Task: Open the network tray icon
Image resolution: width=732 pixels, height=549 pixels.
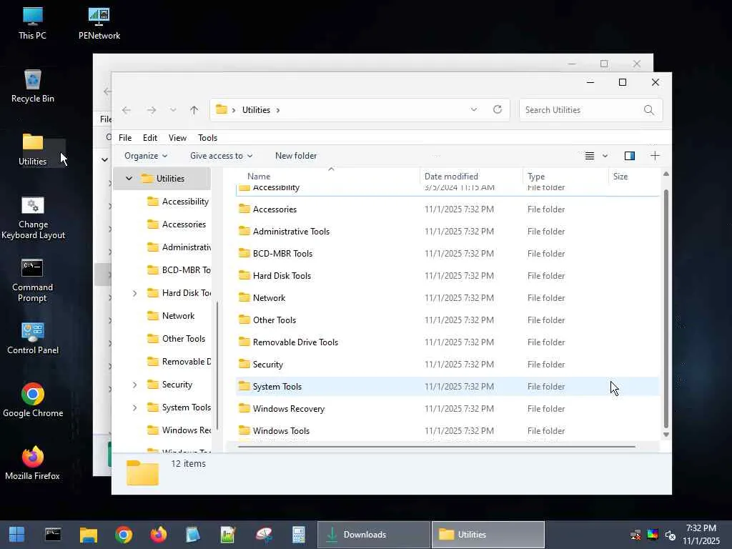Action: click(635, 535)
